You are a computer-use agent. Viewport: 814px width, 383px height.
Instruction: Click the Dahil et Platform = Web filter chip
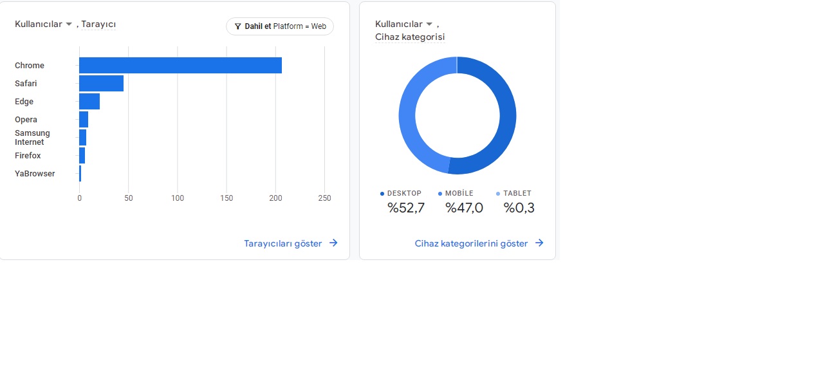click(x=280, y=26)
